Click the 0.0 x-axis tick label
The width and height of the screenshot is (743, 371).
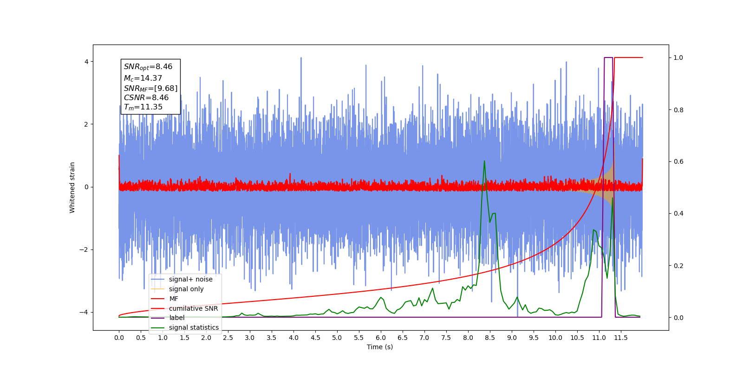(119, 338)
